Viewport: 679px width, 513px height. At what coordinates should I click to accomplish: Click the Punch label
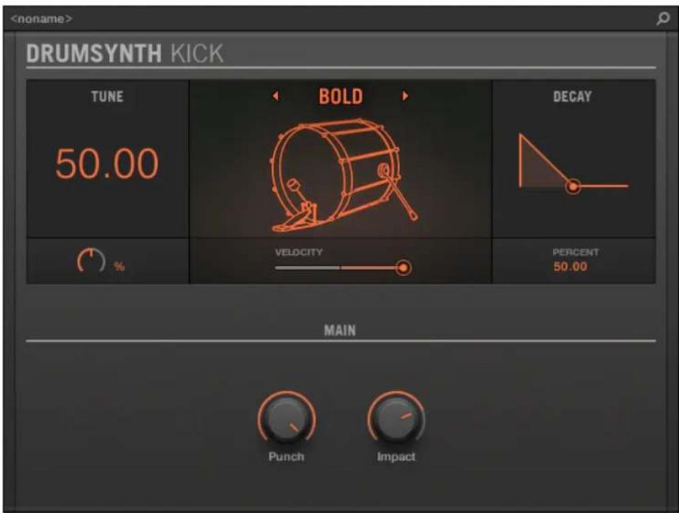point(286,457)
